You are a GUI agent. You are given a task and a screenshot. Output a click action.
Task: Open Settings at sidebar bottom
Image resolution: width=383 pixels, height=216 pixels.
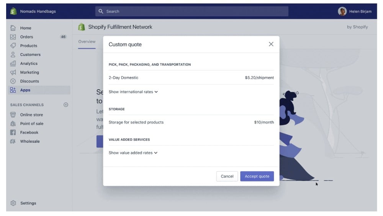[28, 203]
